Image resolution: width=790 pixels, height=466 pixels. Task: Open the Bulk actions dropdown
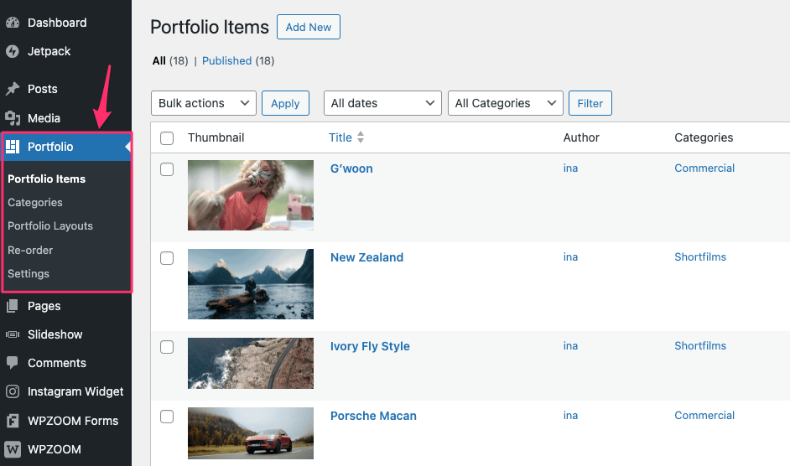pyautogui.click(x=203, y=103)
